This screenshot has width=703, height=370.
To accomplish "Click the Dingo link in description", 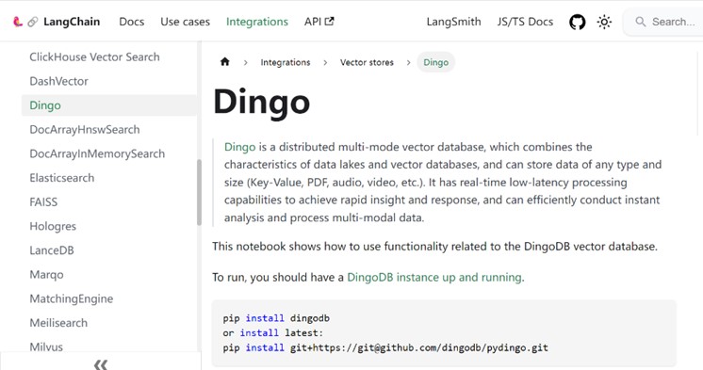I will tap(240, 147).
